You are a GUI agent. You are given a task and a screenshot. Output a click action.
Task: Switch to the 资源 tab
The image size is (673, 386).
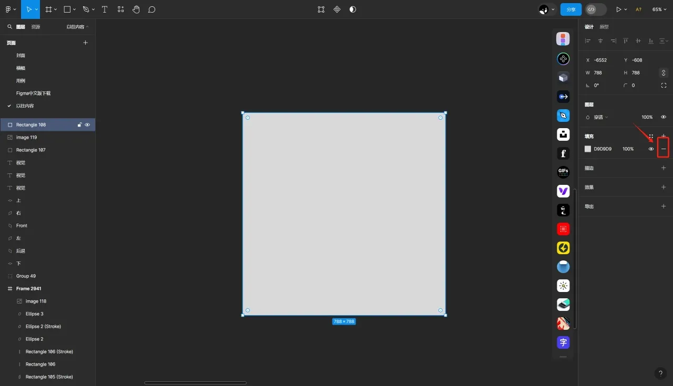[36, 27]
